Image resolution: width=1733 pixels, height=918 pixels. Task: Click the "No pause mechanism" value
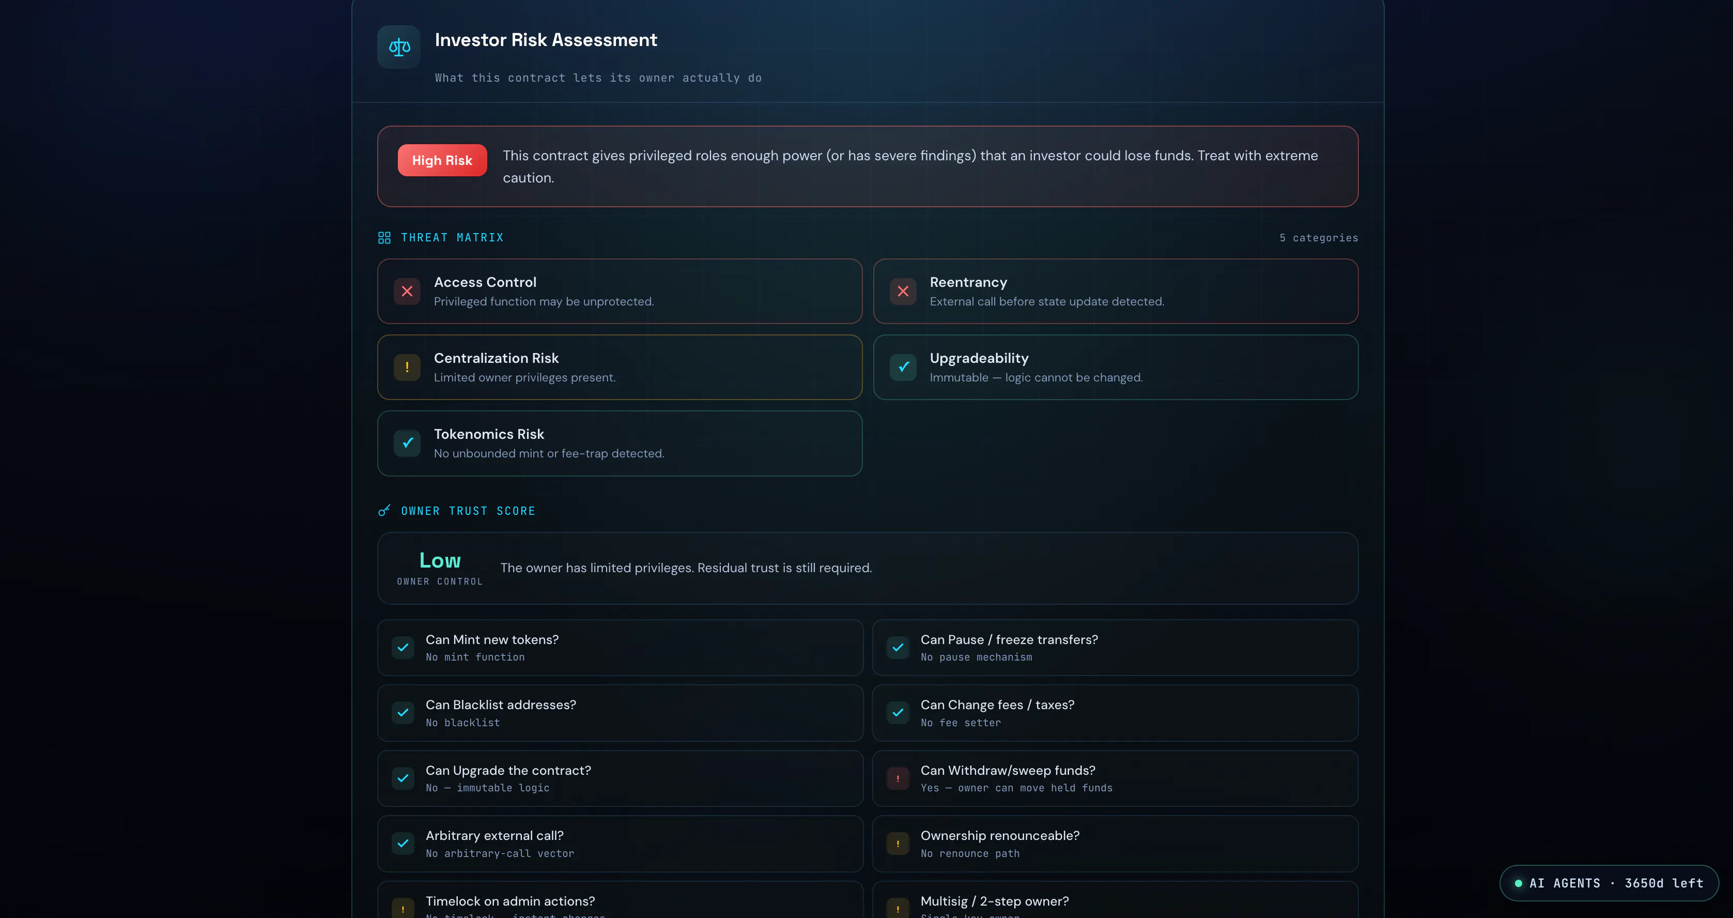pos(976,657)
